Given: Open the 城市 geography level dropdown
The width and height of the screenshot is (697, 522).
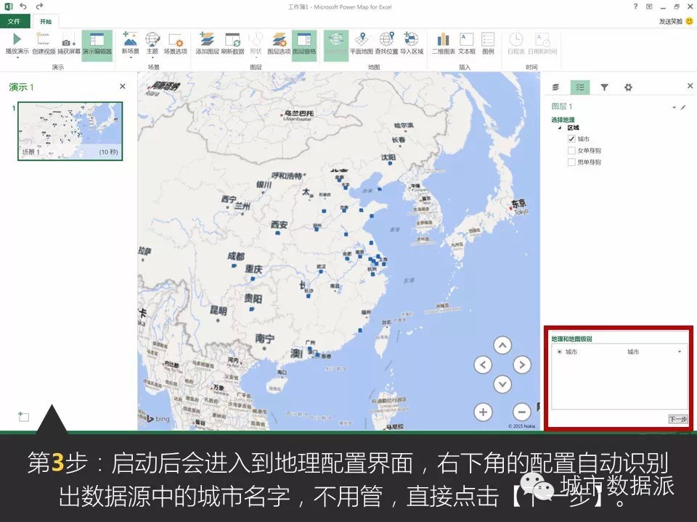Looking at the screenshot, I should (680, 352).
